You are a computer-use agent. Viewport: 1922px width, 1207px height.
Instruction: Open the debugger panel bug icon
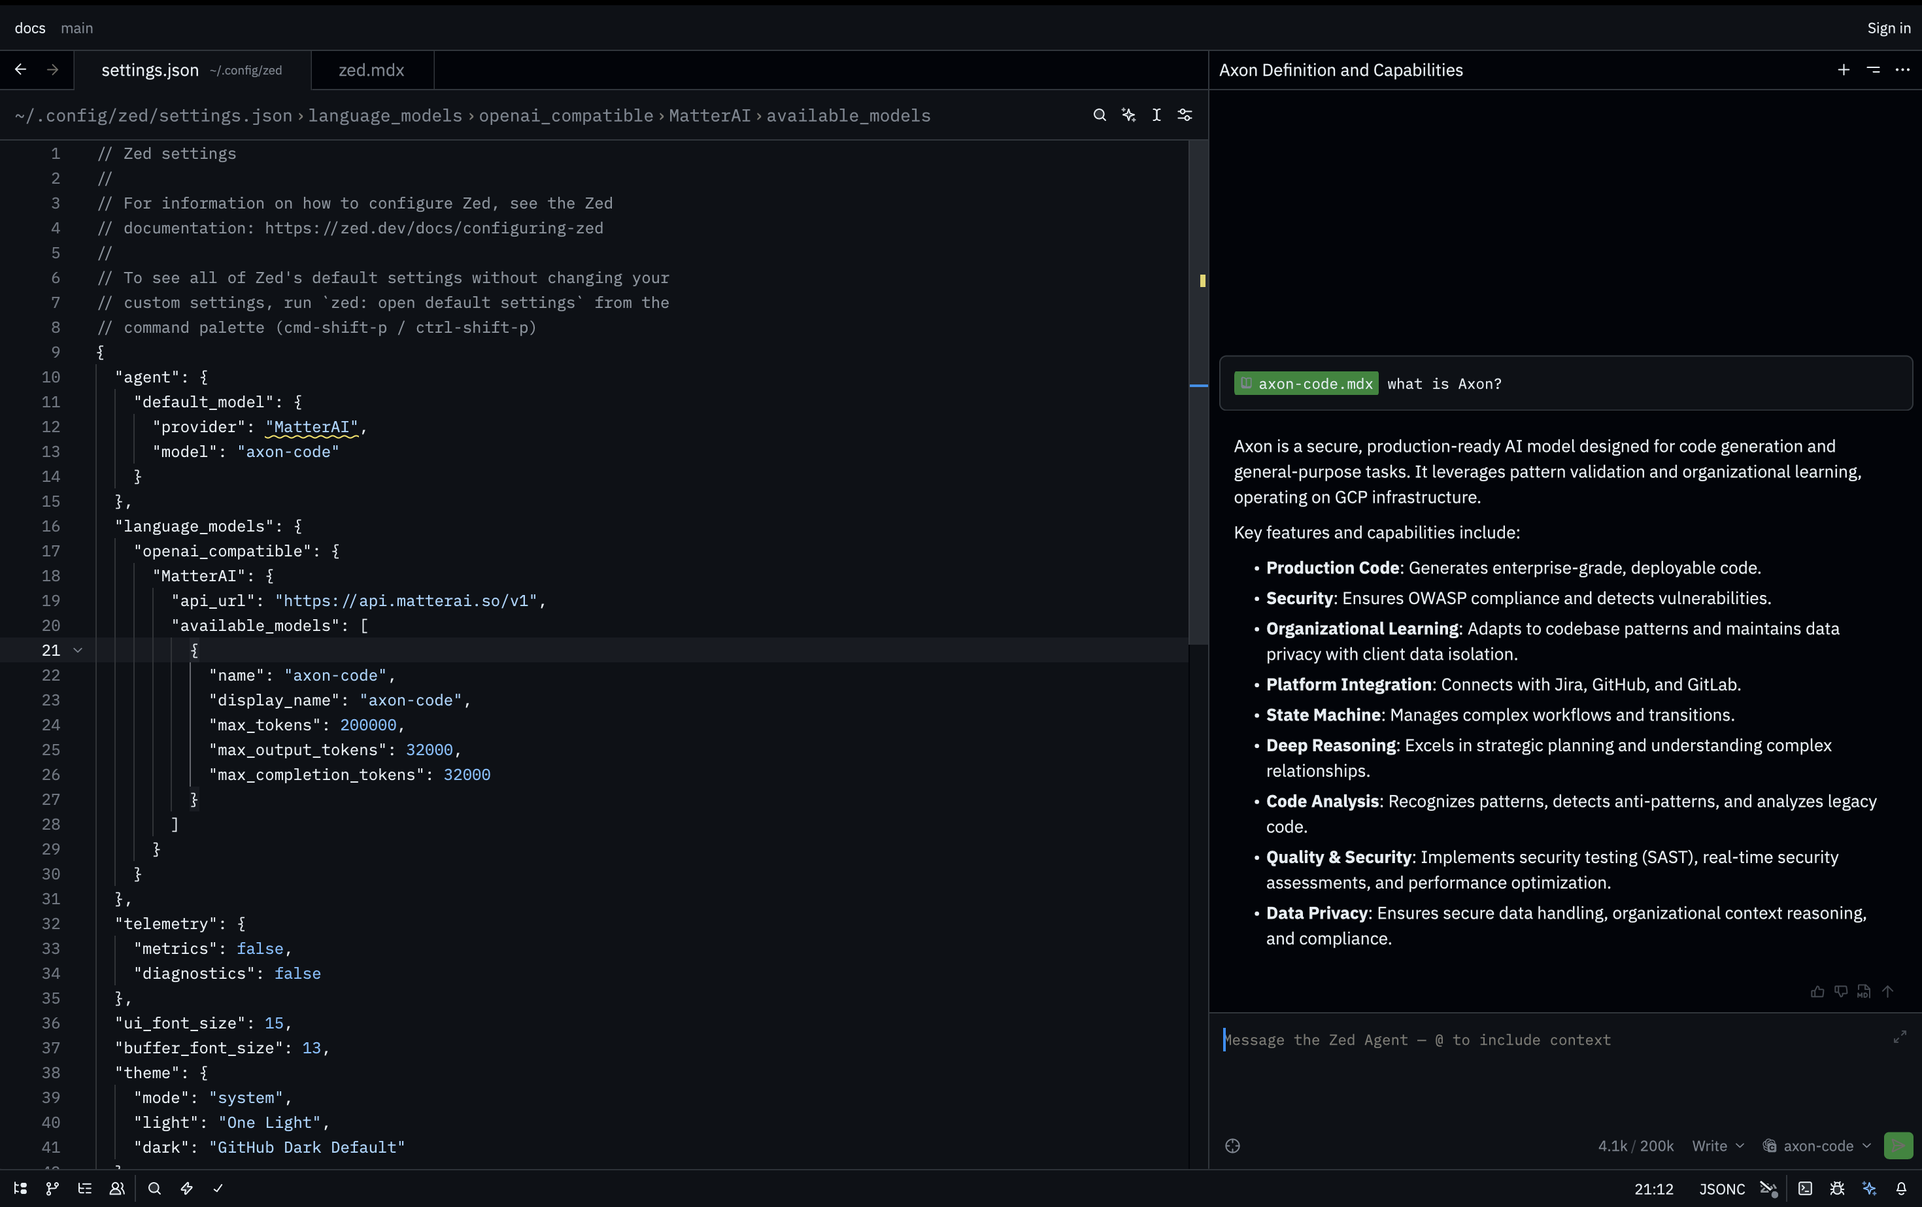pyautogui.click(x=1836, y=1189)
